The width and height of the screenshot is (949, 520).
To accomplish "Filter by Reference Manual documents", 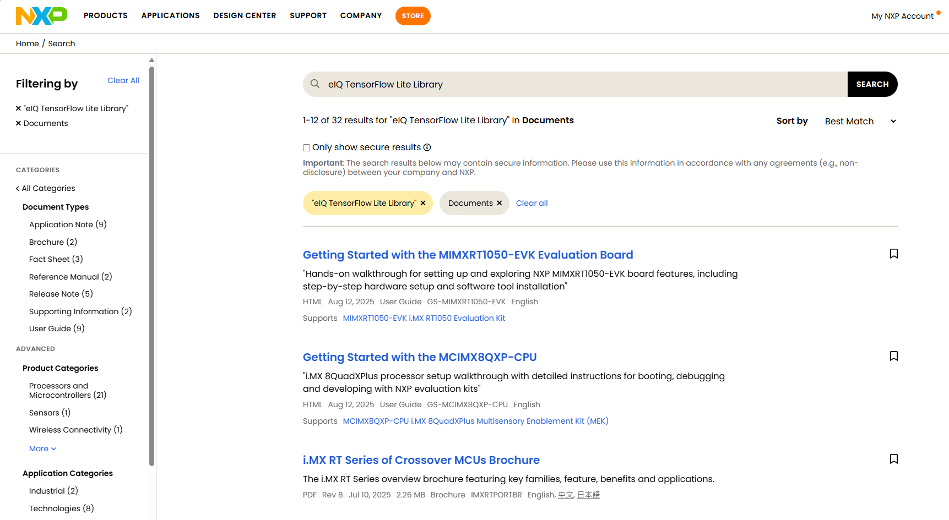I will click(71, 277).
